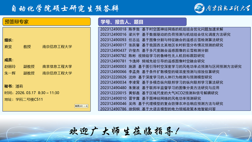Click the last row for 徐侗桐
Image resolution: width=252 pixels, height=142 pixels.
(x=158, y=109)
